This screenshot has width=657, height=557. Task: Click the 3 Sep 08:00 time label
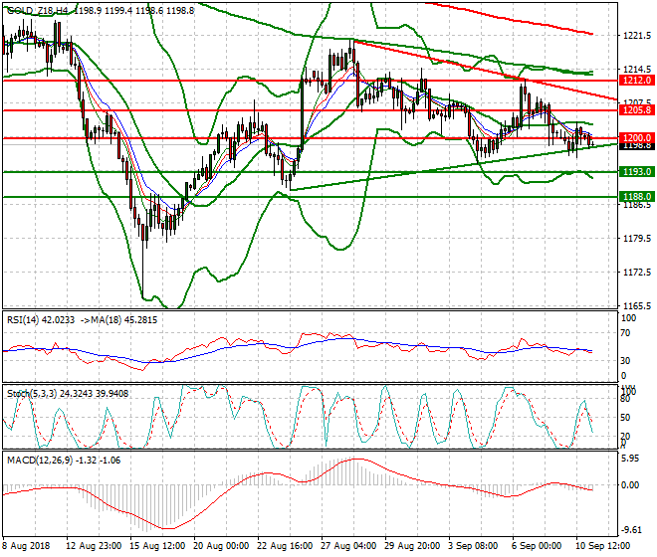click(x=473, y=546)
